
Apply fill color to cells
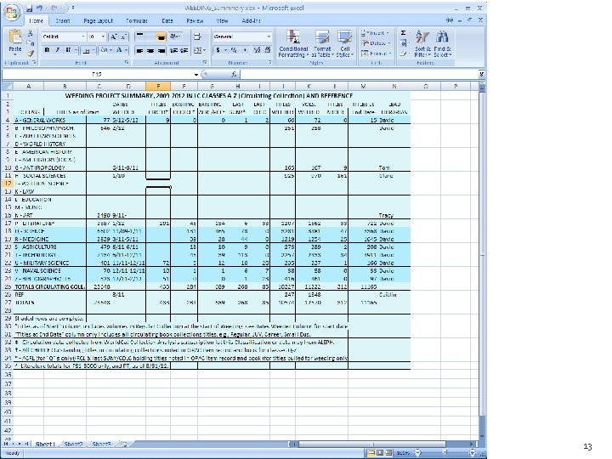click(x=105, y=50)
